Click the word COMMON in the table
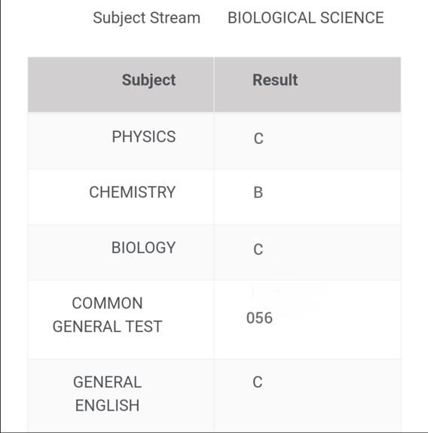This screenshot has width=428, height=433. tap(108, 303)
